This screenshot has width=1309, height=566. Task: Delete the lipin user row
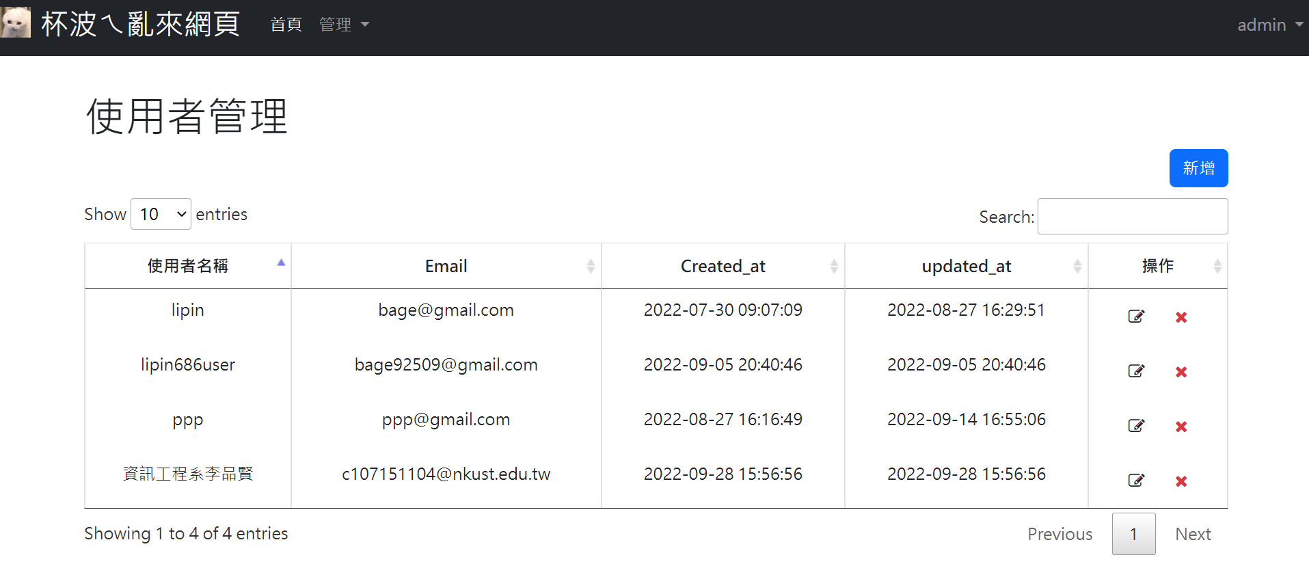tap(1181, 317)
